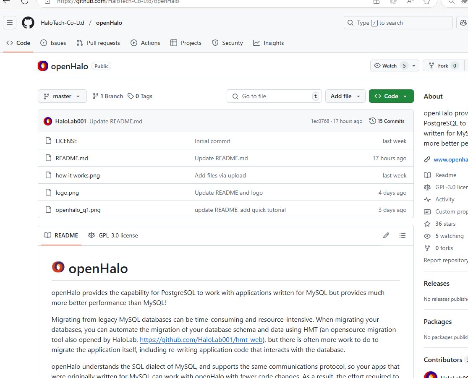Click the GitHub logo icon

(x=28, y=23)
